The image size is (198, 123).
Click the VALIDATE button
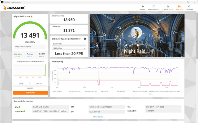pyautogui.click(x=30, y=88)
